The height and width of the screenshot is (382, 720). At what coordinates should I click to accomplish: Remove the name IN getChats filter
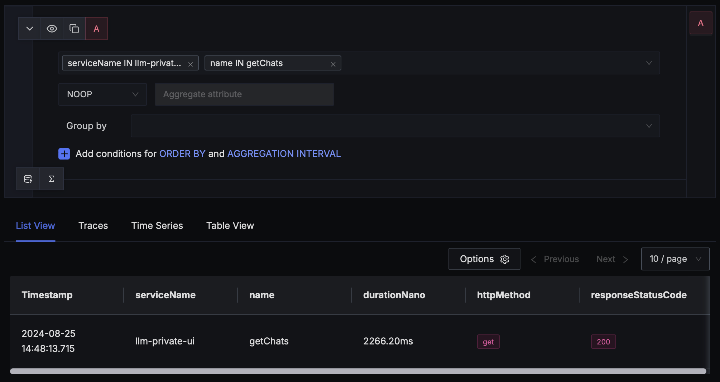[333, 64]
